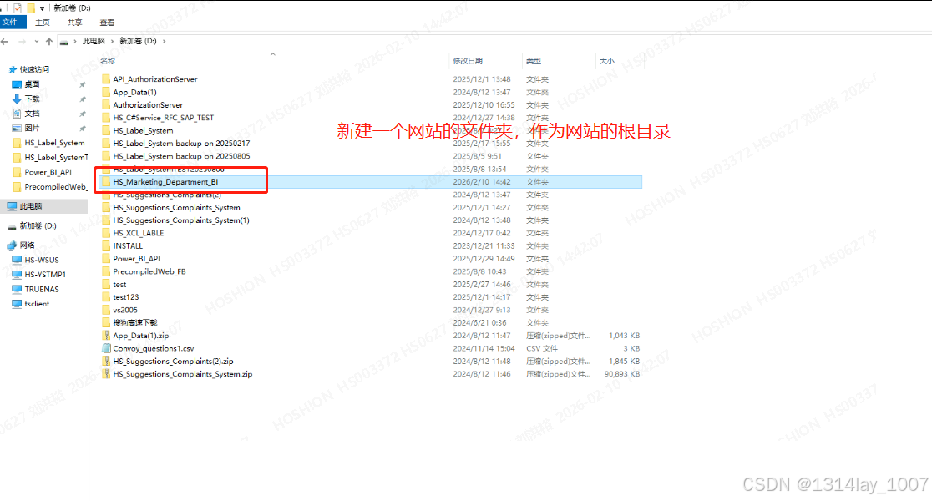Sort by the 类型 column header
The image size is (932, 501).
[x=533, y=61]
